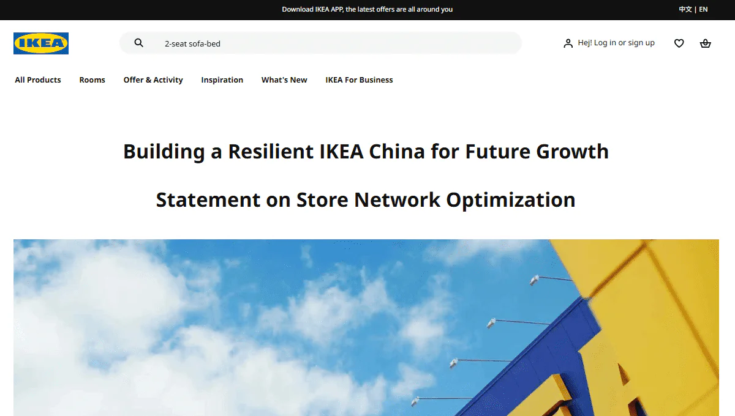Explore the Inspiration menu

pyautogui.click(x=222, y=80)
